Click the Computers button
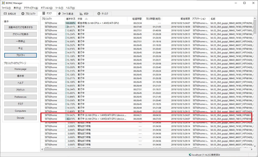258x157 pixels. (20, 111)
